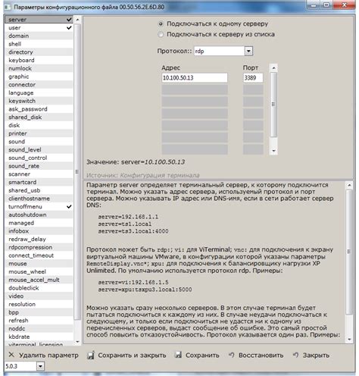Select the turnoffmenu parameter

point(39,207)
